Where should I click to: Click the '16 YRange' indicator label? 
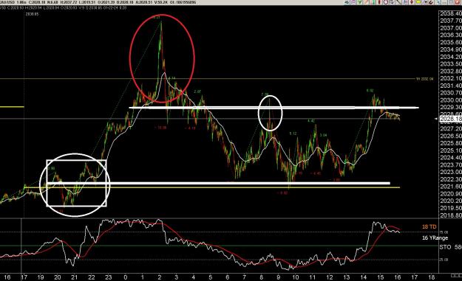pos(435,237)
